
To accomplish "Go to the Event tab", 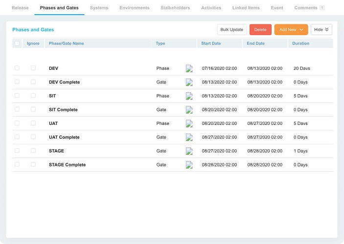I will pos(277,8).
